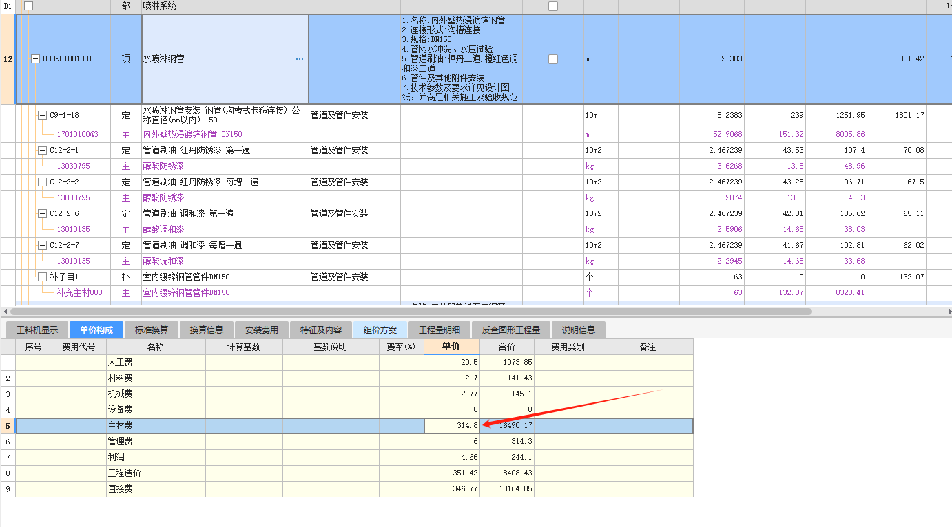
Task: Open the 安装费用 tab
Action: coord(262,330)
